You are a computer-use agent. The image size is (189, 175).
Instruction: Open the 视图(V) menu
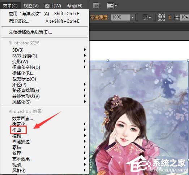click(31, 6)
